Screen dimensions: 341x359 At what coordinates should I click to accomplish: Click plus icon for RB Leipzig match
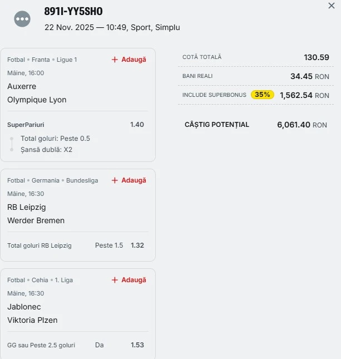[x=115, y=180]
